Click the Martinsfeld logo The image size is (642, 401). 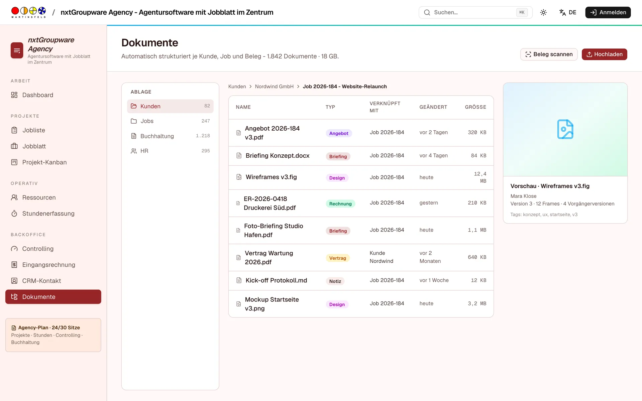pos(28,12)
